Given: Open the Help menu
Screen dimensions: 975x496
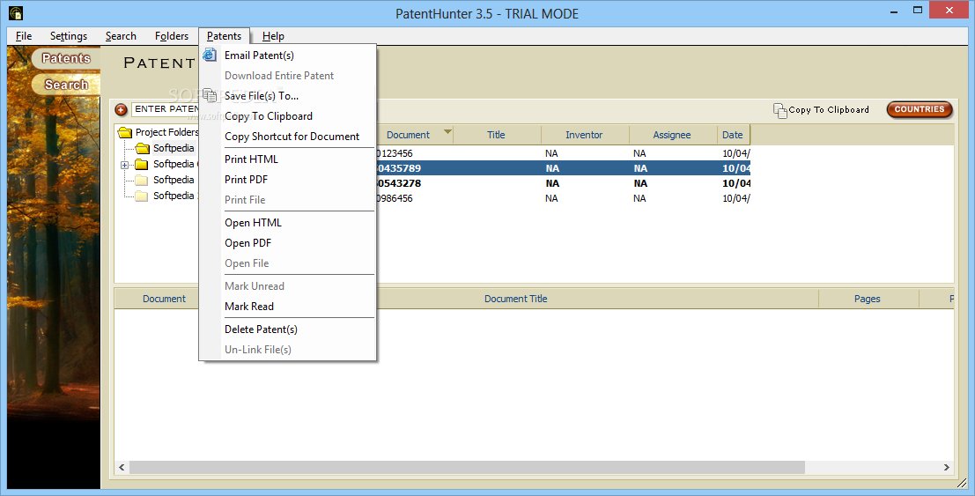Looking at the screenshot, I should click(x=273, y=36).
